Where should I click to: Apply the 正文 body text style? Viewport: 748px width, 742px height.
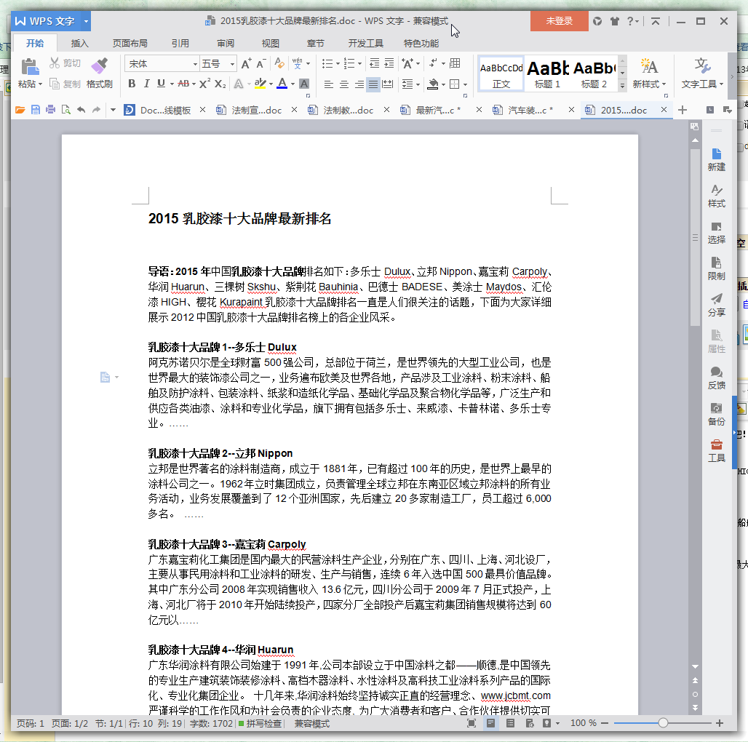pos(501,74)
